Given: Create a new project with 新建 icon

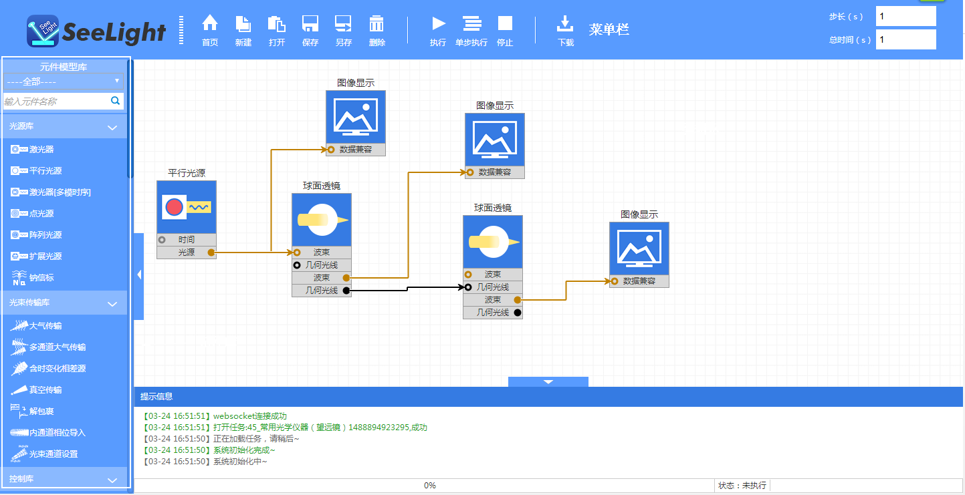Looking at the screenshot, I should tap(243, 25).
